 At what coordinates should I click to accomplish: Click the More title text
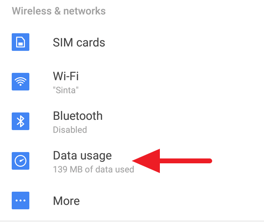coord(66,201)
